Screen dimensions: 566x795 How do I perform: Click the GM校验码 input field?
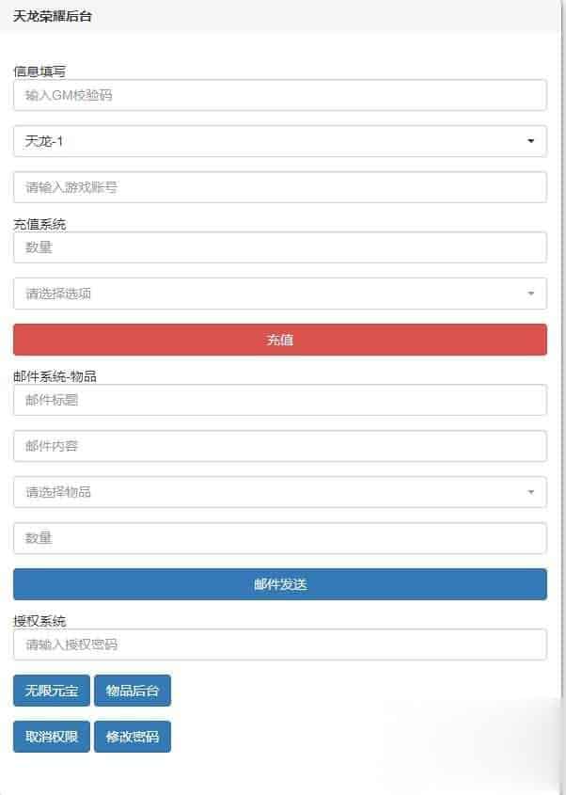tap(279, 95)
